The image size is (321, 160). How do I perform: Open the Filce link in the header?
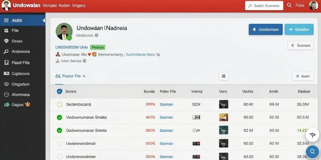click(300, 6)
